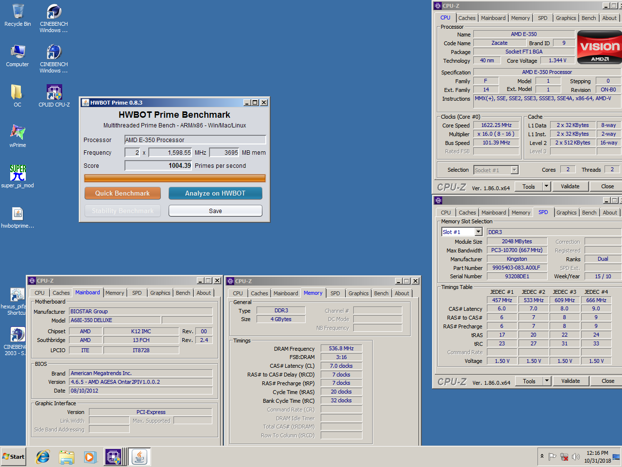Click the taskbar clock showing 12:16 PM
622x467 pixels.
point(597,457)
